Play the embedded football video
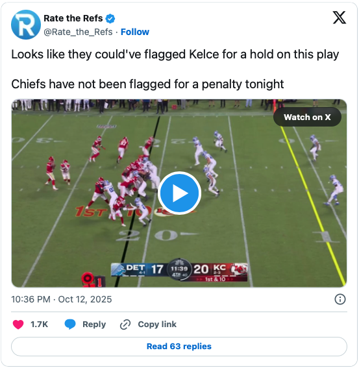Screen dimensions: 359x368 point(179,193)
